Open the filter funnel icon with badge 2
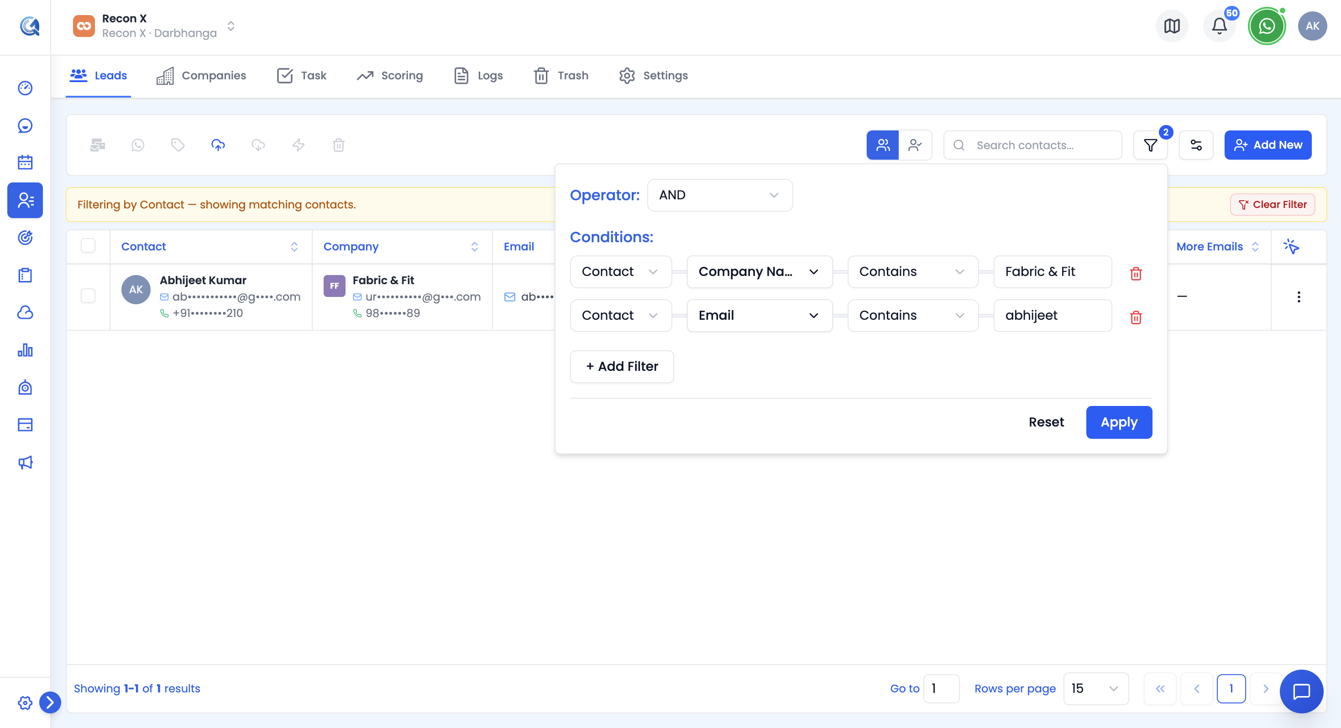Viewport: 1341px width, 728px height. coord(1151,145)
